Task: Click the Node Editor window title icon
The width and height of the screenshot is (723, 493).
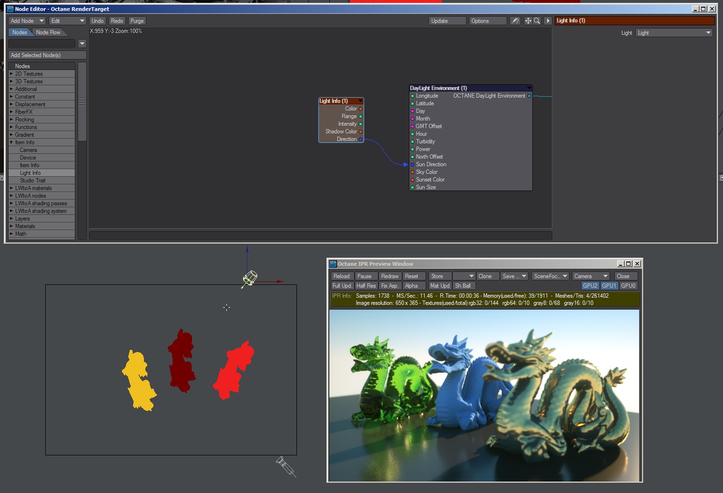Action: tap(10, 9)
